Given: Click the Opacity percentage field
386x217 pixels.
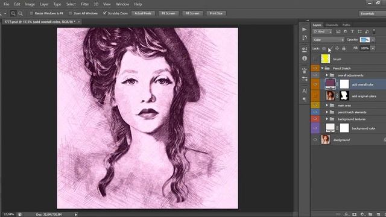Looking at the screenshot, I should pyautogui.click(x=365, y=40).
